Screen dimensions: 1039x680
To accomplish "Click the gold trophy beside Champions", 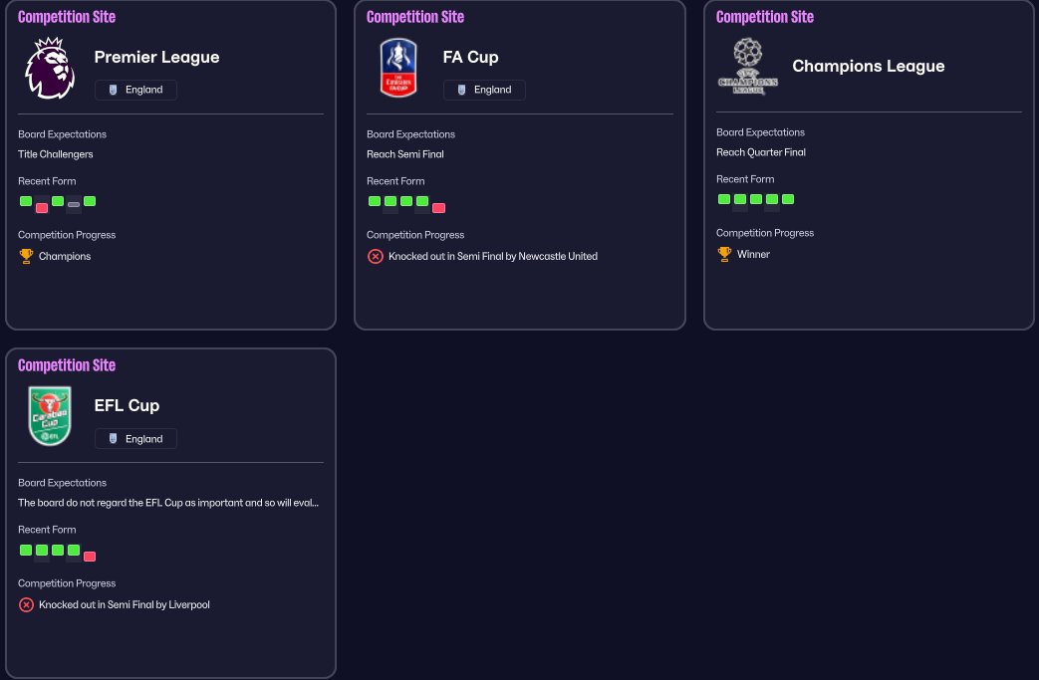I will [26, 256].
